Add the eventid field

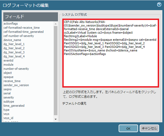pyautogui.click(x=8, y=60)
